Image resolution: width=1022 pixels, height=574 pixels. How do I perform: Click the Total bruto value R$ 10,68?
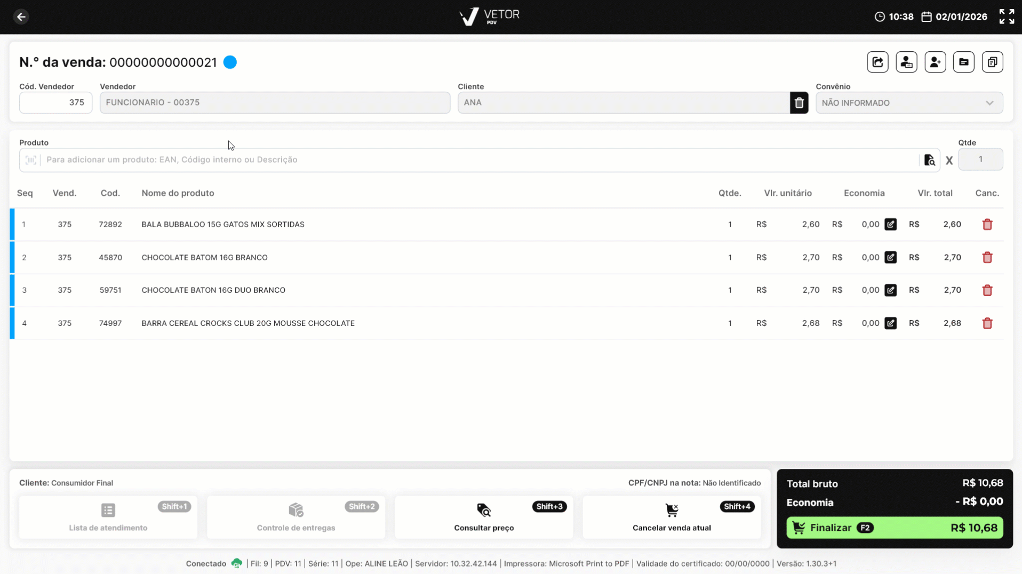tap(983, 483)
